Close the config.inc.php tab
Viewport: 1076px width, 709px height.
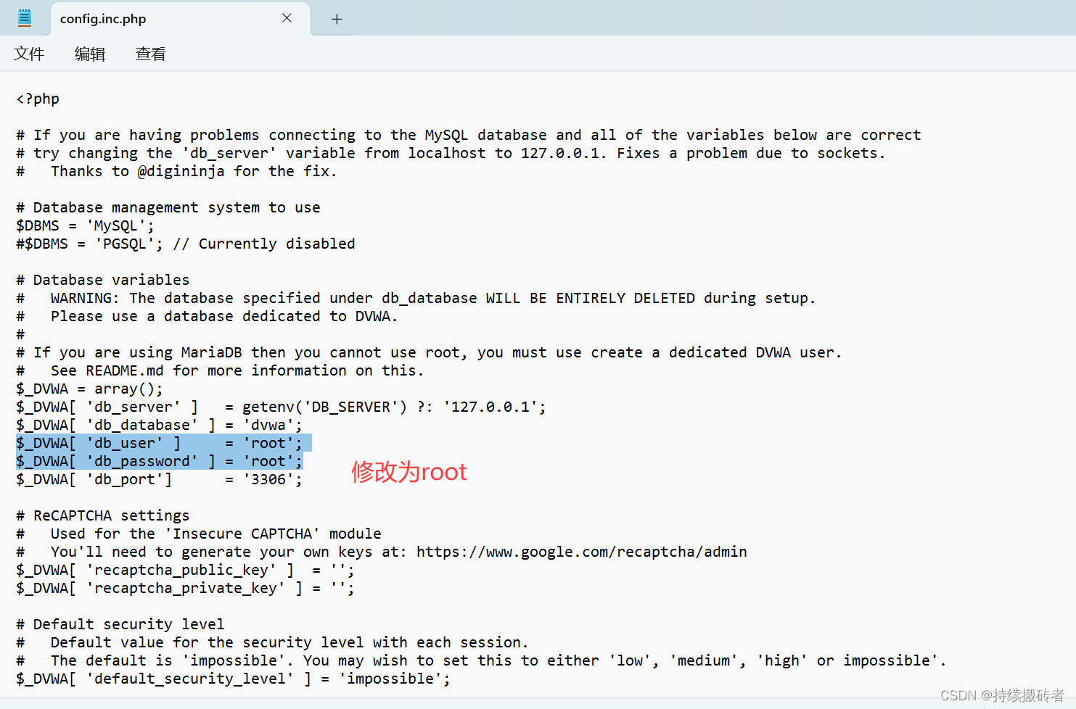(287, 18)
